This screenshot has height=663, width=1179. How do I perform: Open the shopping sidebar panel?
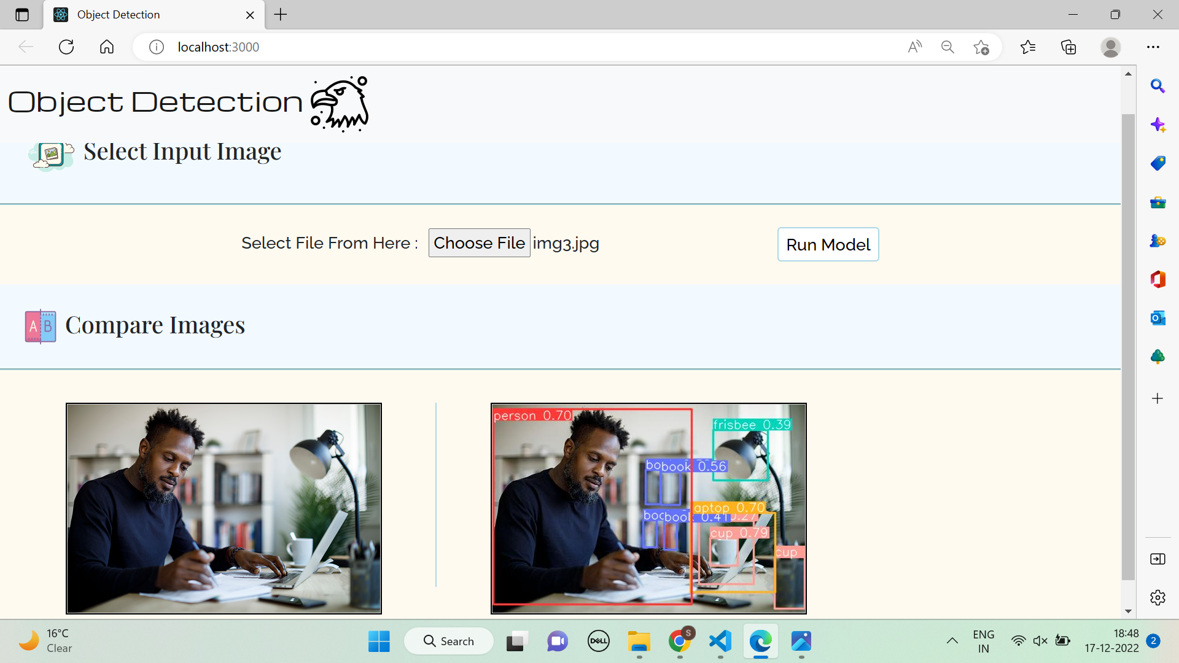coord(1158,163)
